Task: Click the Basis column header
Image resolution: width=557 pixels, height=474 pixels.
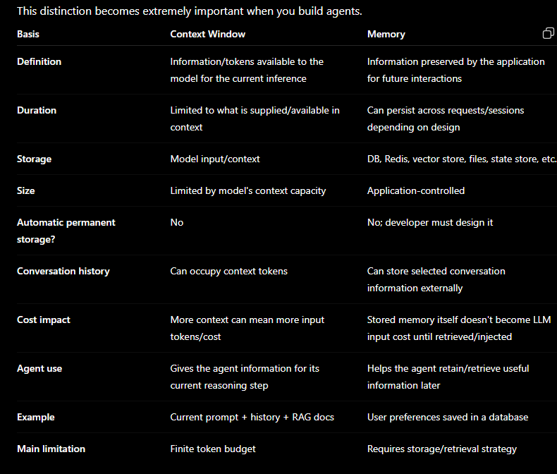Action: coord(28,34)
